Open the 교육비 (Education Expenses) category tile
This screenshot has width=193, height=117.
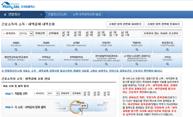76,46
